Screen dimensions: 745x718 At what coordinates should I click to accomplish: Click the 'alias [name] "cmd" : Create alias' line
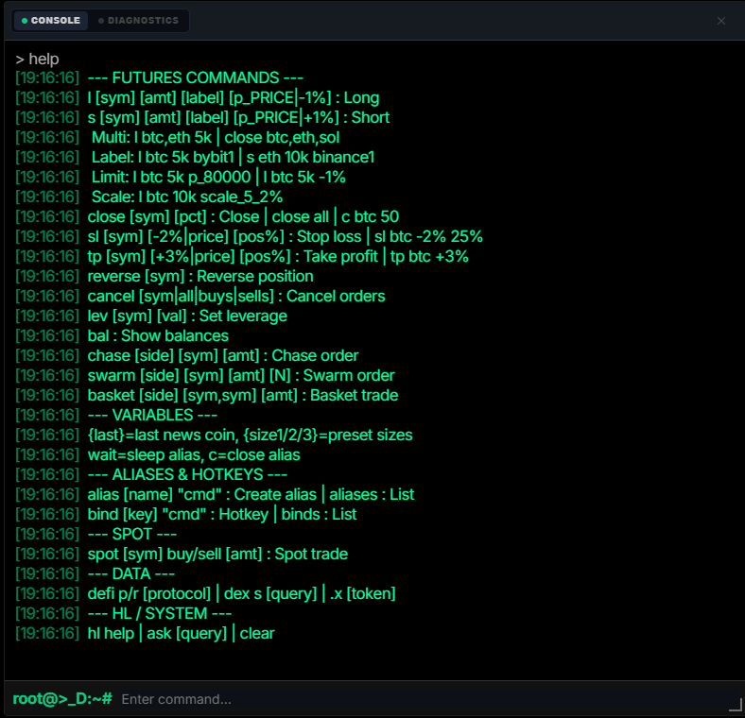pyautogui.click(x=215, y=494)
